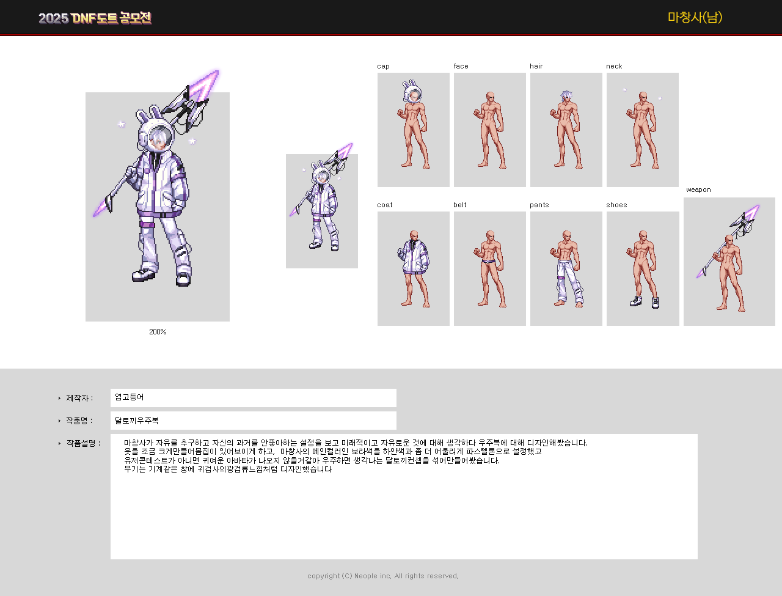782x596 pixels.
Task: Select the 200% enlarged avatar preview
Action: (x=158, y=207)
